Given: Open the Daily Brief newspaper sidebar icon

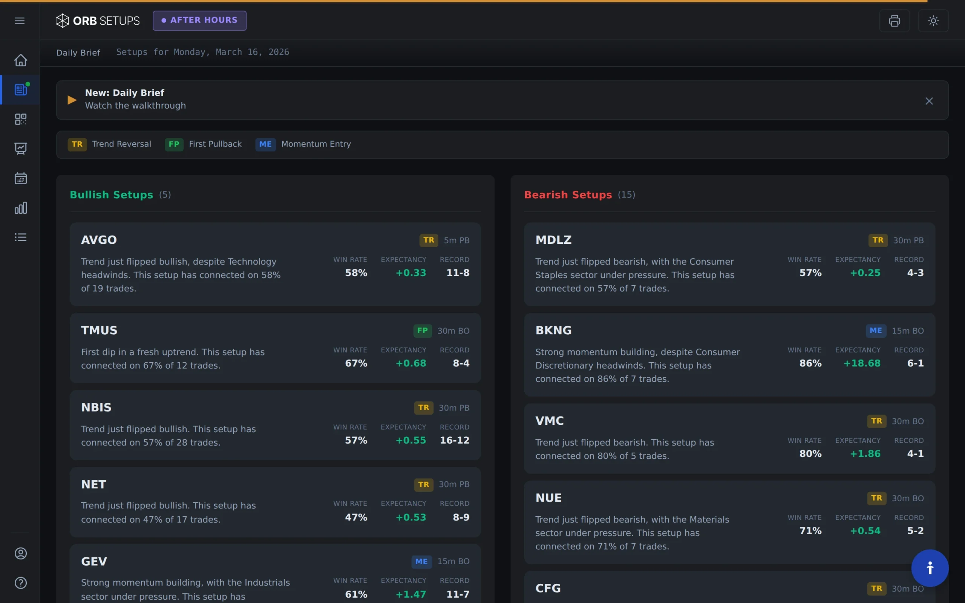Looking at the screenshot, I should tap(20, 90).
